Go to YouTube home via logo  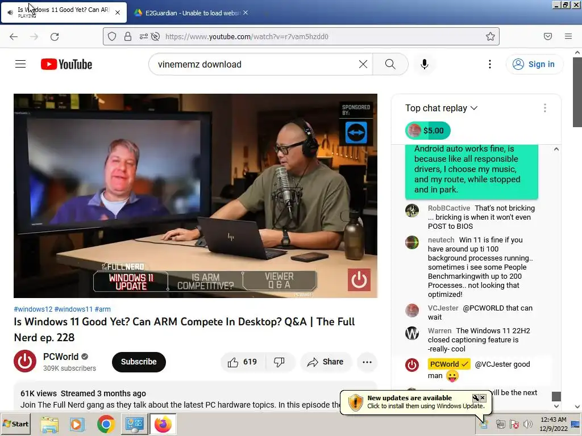66,64
